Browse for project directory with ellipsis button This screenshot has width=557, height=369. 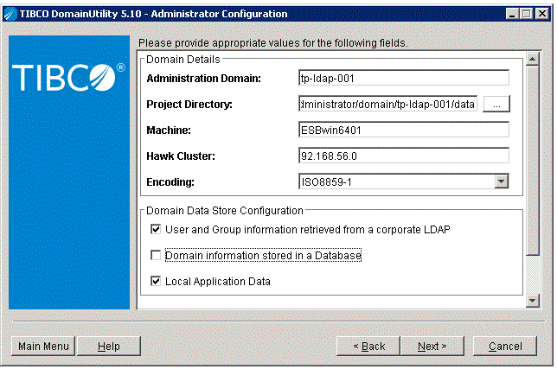[496, 104]
